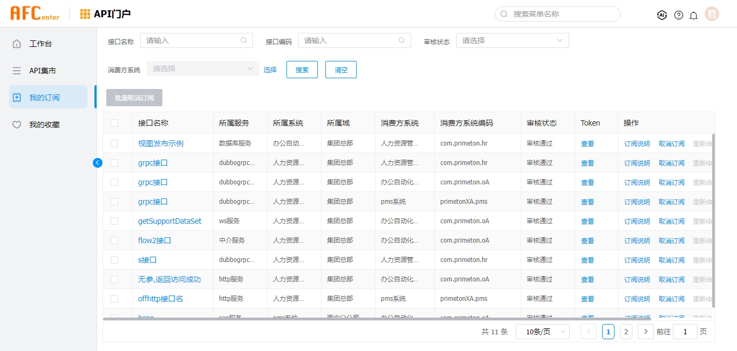
Task: Click search icon in 接口名称 field
Action: 244,40
